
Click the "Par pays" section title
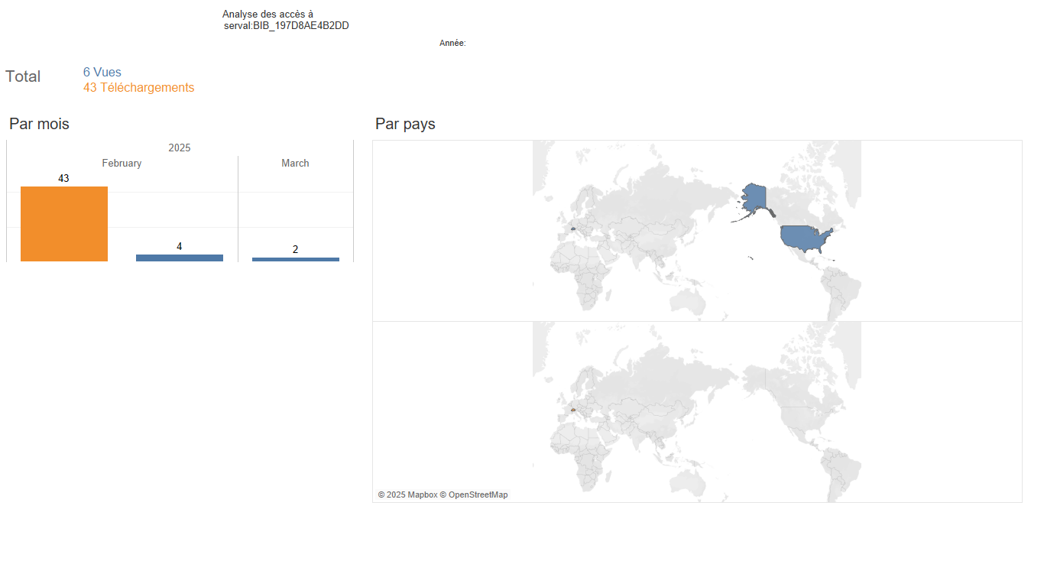(405, 124)
